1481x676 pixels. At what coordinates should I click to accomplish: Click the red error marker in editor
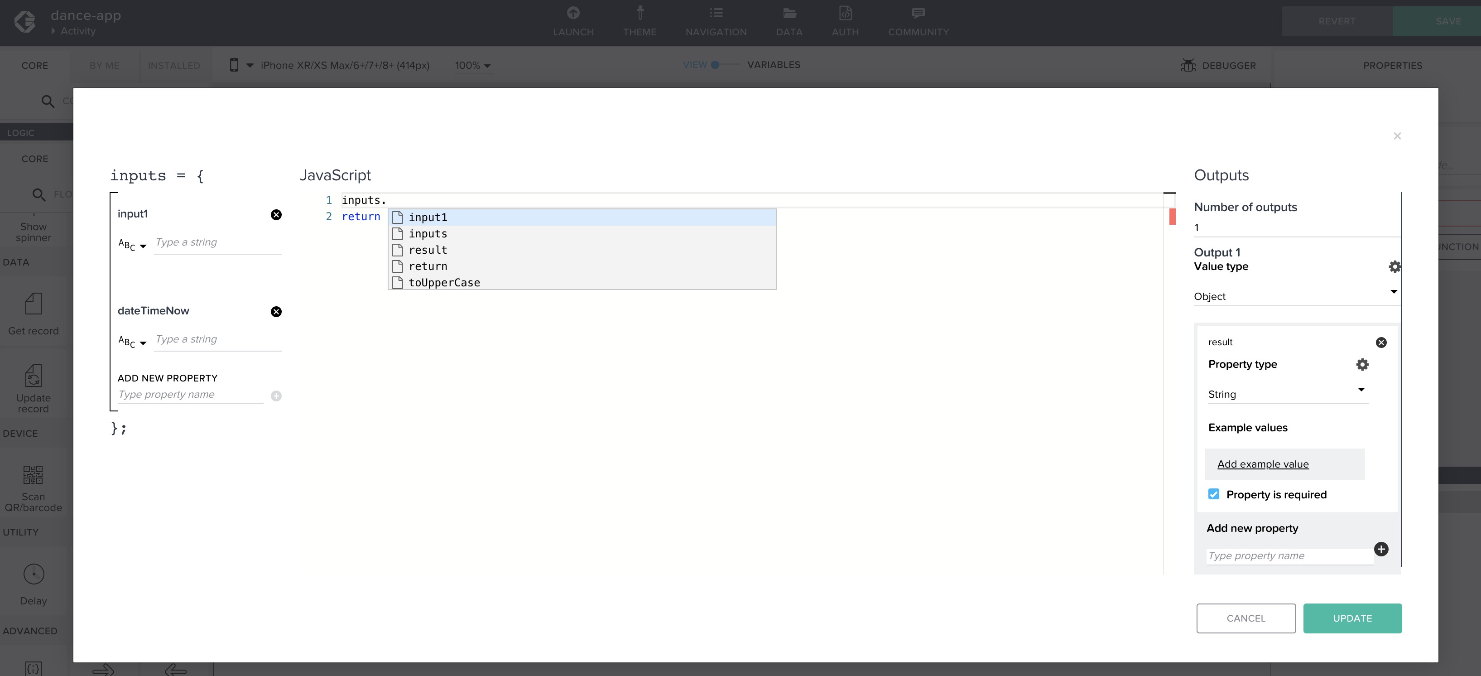[1172, 217]
